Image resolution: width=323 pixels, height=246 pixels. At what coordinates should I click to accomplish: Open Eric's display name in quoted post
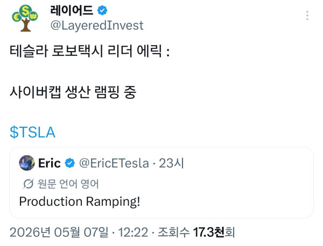(50, 163)
